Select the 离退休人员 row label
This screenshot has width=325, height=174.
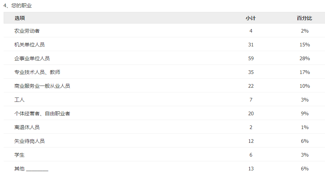click(27, 127)
